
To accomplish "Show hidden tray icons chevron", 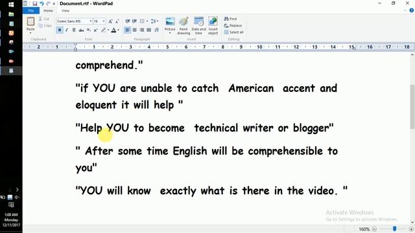I will [x=18, y=190].
